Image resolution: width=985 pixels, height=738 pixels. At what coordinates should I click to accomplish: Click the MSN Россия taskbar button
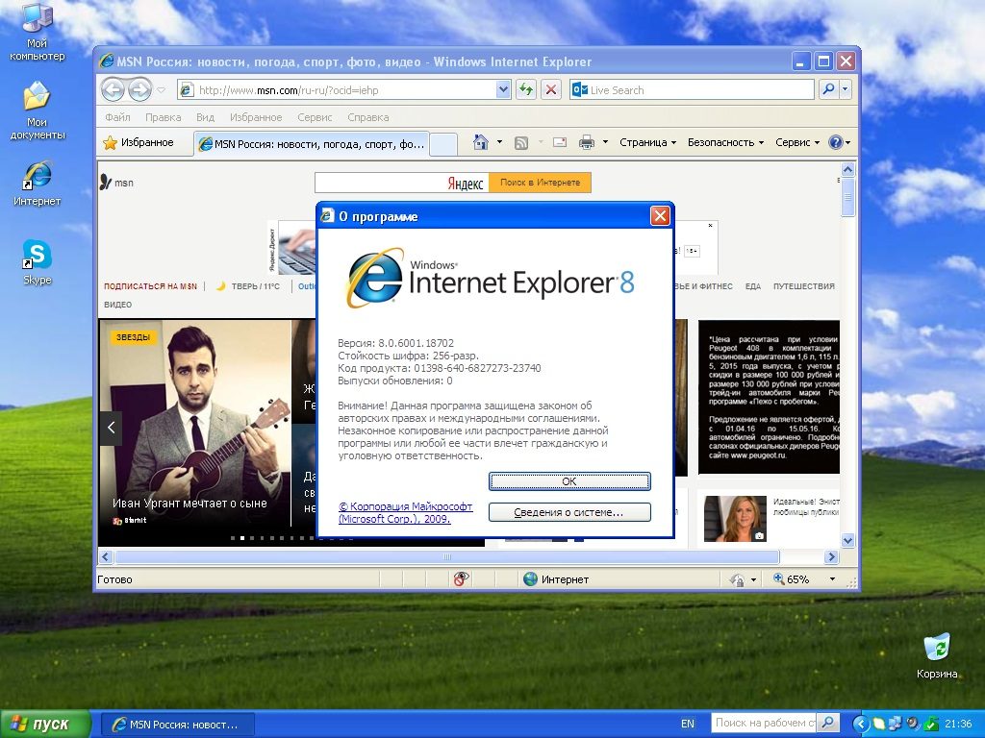click(178, 725)
